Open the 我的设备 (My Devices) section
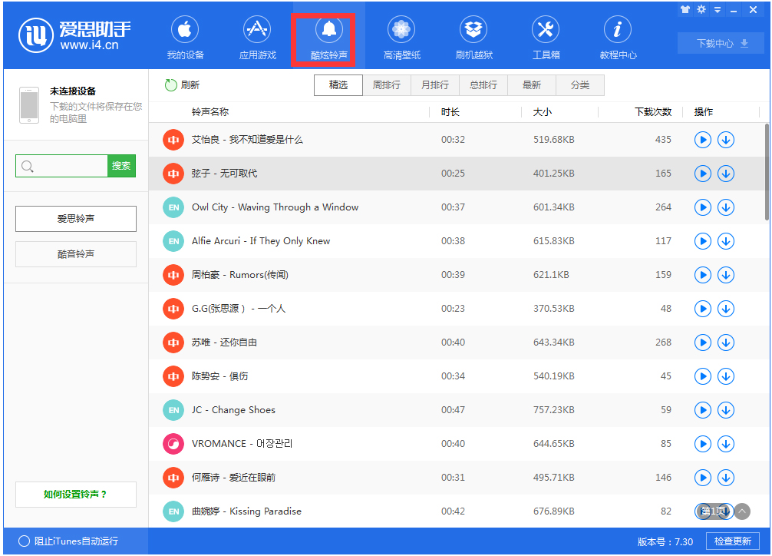Screen dimensions: 772x556 pos(184,36)
